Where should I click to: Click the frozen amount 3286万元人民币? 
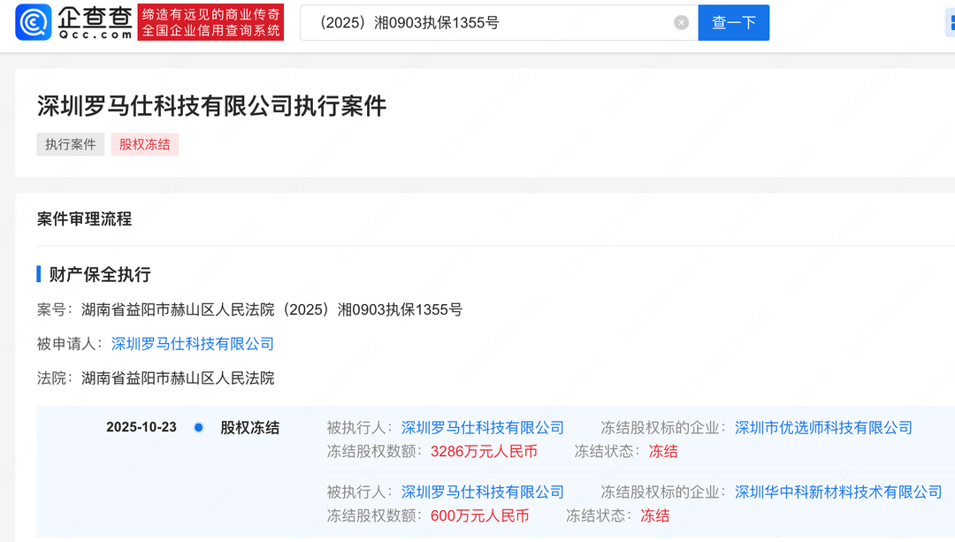(480, 451)
